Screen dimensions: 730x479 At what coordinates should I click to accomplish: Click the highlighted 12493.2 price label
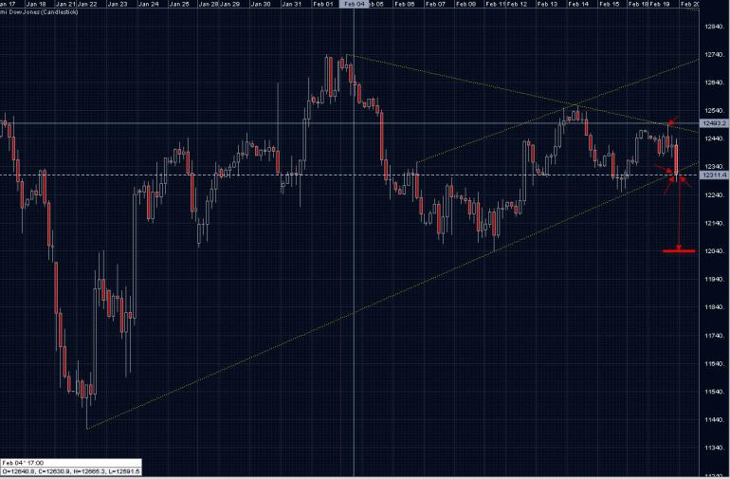pos(713,123)
